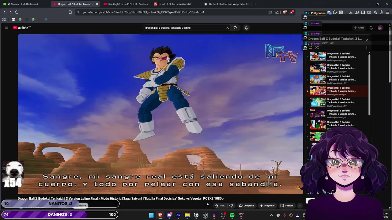This screenshot has height=220, width=392.
Task: Open browser downloads panel
Action: [x=351, y=12]
